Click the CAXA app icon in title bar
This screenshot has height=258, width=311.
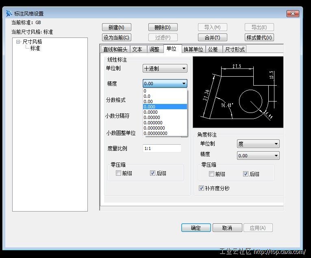[x=9, y=14]
